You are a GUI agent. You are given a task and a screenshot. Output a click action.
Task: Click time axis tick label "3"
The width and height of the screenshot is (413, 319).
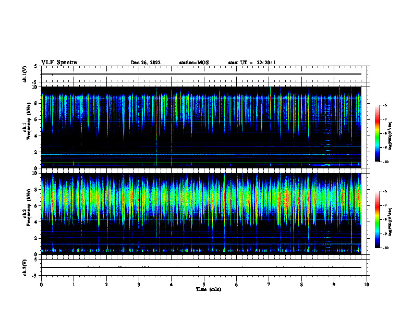click(x=139, y=285)
